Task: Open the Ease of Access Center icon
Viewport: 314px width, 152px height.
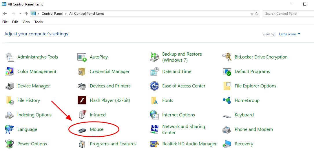Action: point(154,86)
